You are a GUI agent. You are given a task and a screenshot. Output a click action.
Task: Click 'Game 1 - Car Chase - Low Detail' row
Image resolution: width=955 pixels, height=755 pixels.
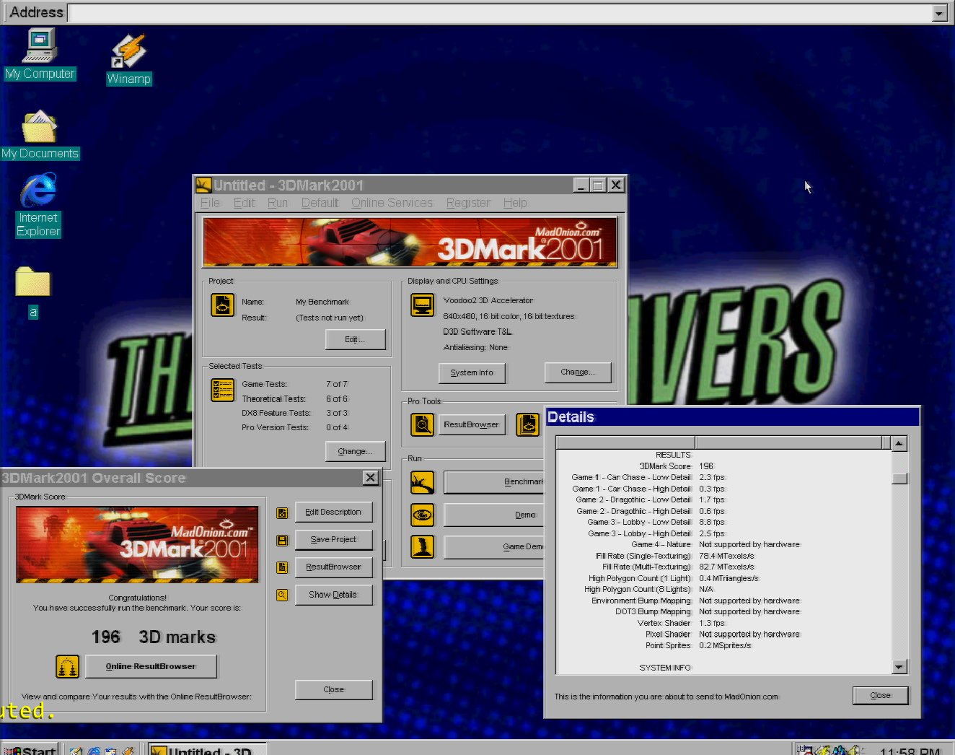click(x=723, y=477)
